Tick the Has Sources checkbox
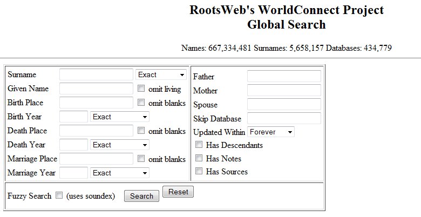Viewport: 421px width, 217px height. pyautogui.click(x=199, y=171)
